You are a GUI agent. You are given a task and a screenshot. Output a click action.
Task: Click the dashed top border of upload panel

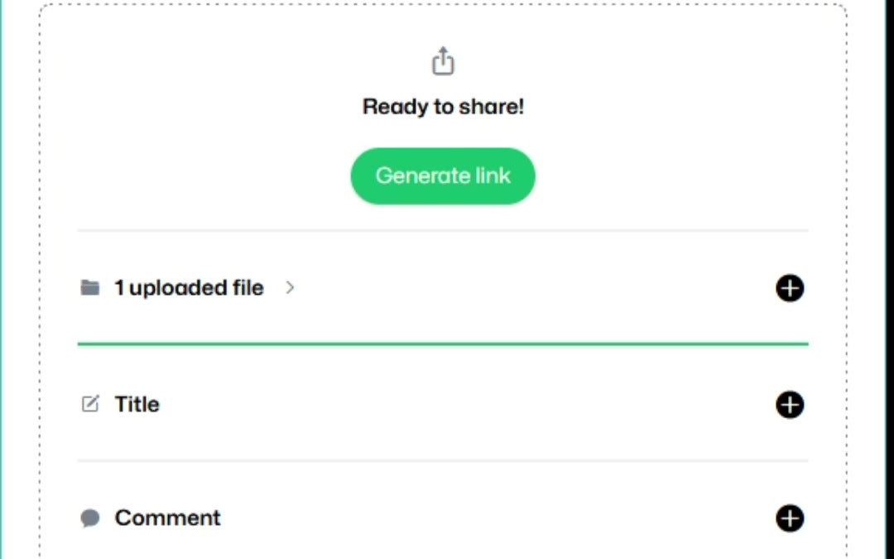[x=443, y=4]
